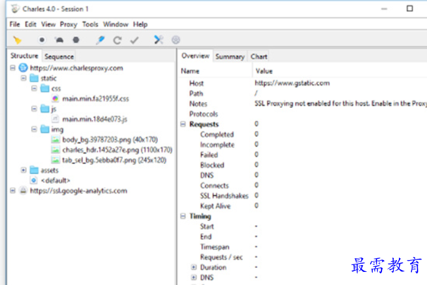Open the Tools menu
Image resolution: width=427 pixels, height=285 pixels.
click(90, 24)
